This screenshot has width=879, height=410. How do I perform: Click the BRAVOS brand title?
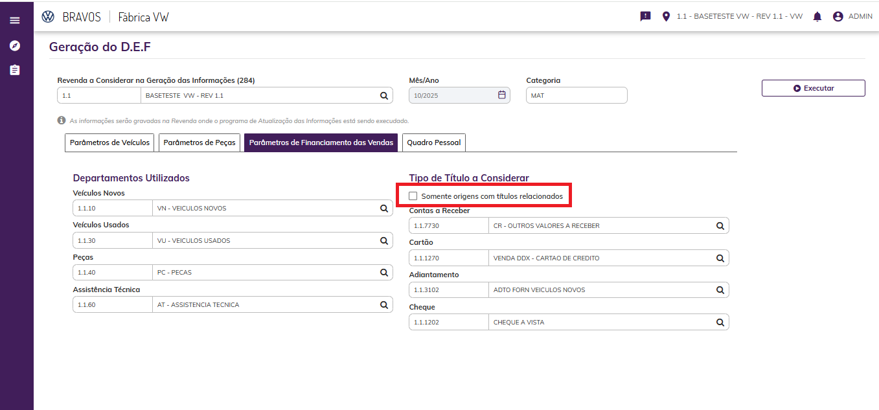coord(82,17)
